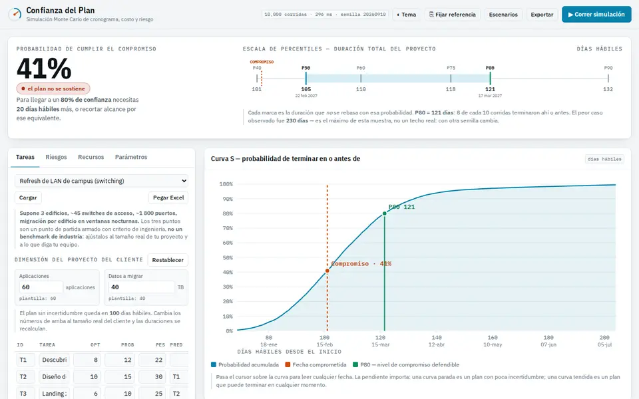The width and height of the screenshot is (639, 399).
Task: Click the 'Compromiso · 41%' chart label
Action: 361,264
